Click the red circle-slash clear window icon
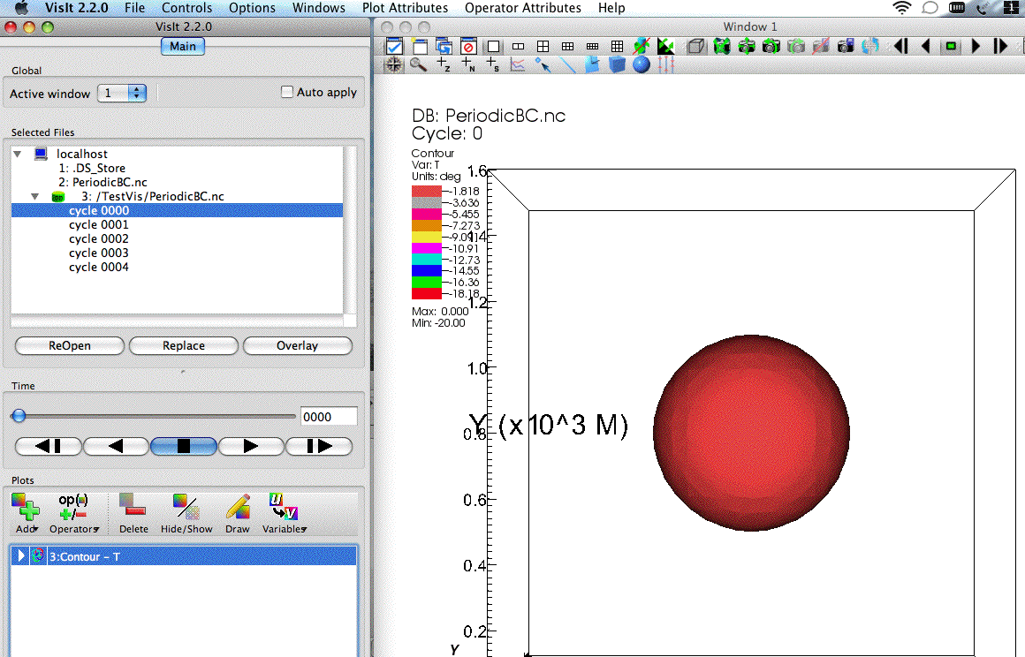The width and height of the screenshot is (1025, 657). click(468, 46)
